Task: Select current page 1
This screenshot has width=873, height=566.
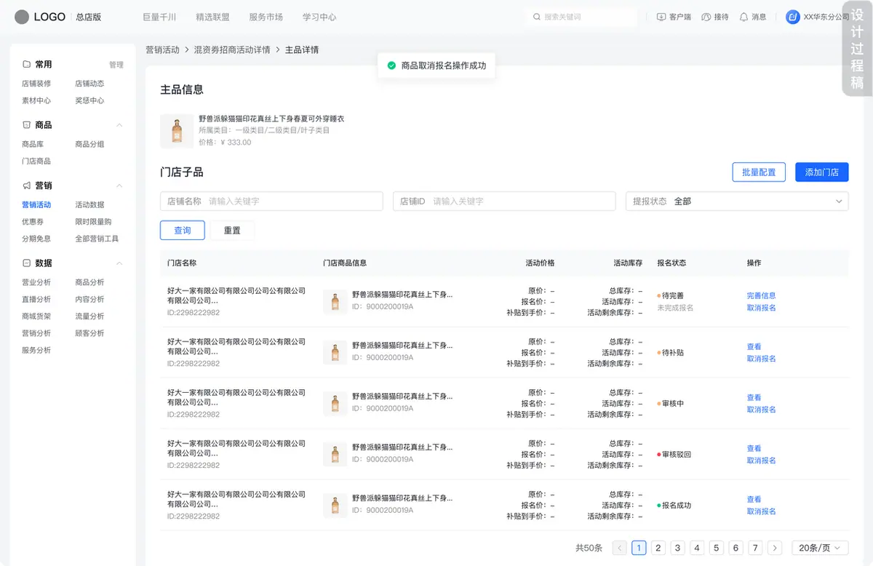Action: 639,548
